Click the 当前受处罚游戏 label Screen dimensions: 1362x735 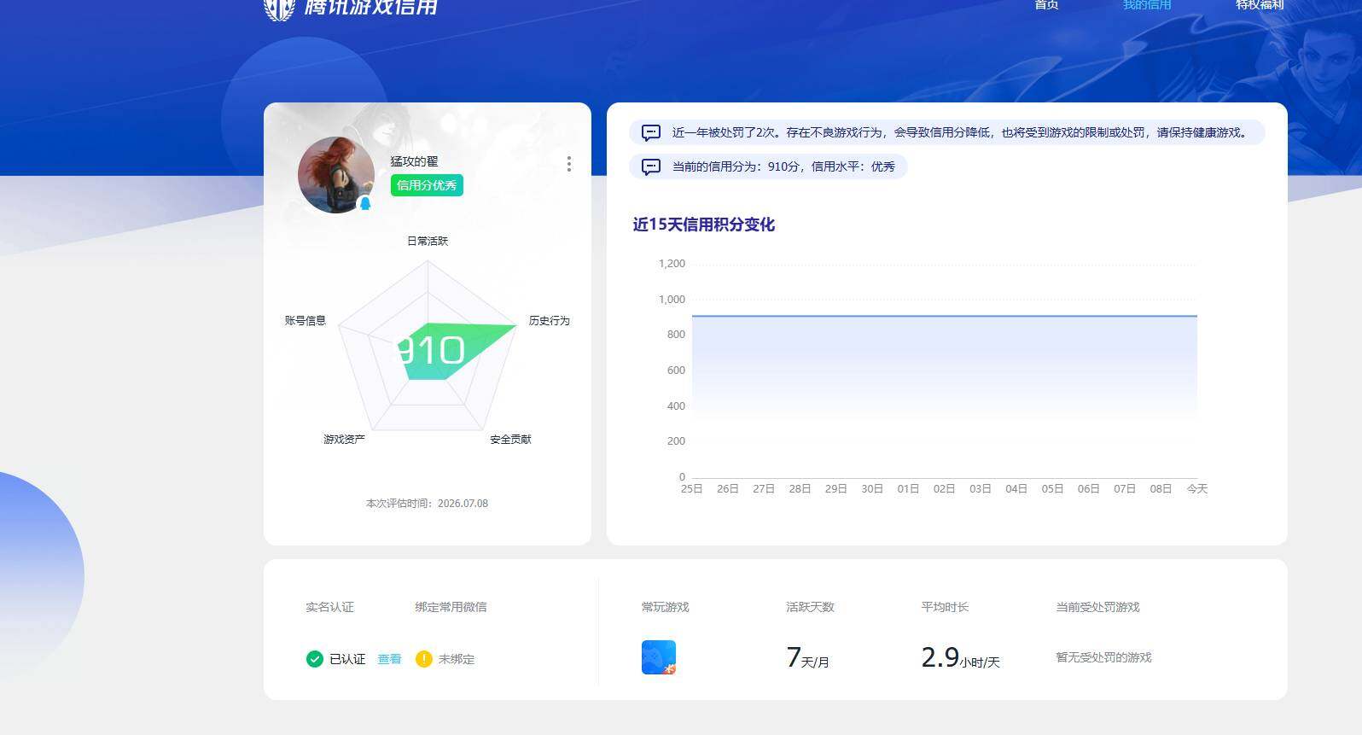coord(1097,607)
